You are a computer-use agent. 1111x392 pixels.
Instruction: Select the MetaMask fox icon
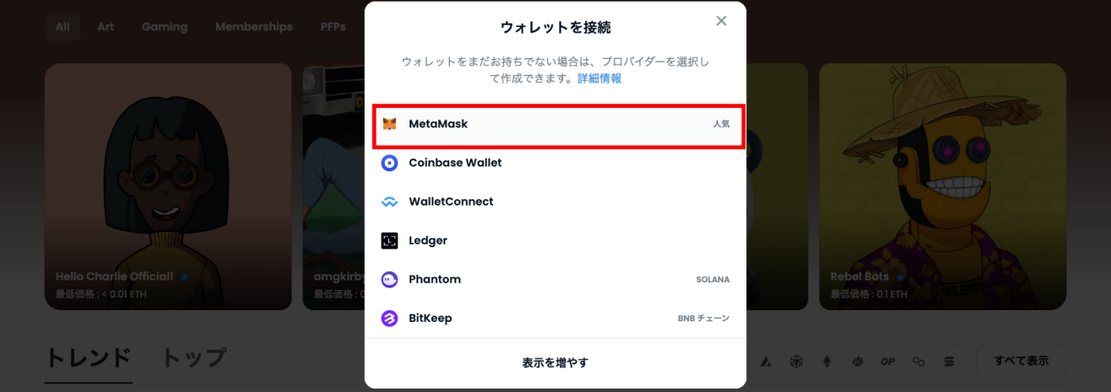click(389, 124)
